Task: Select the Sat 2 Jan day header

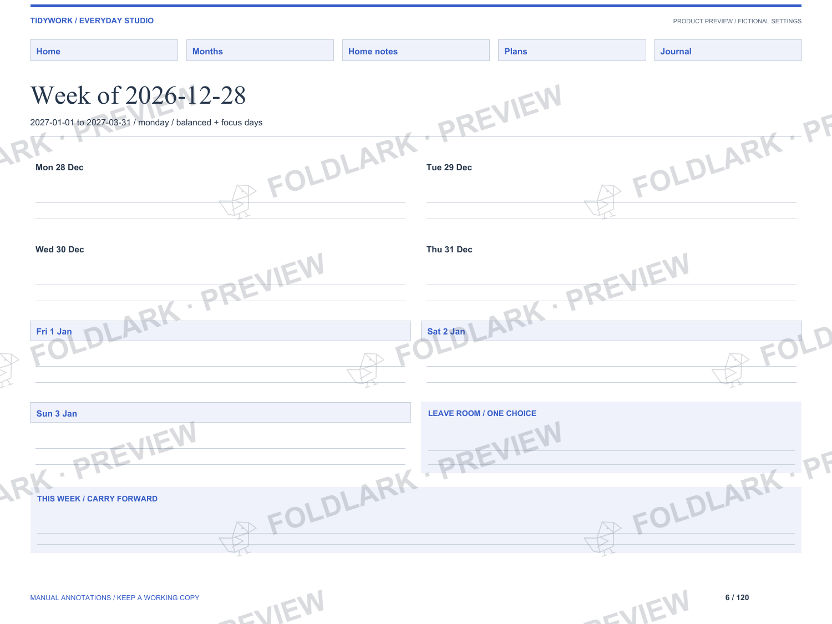Action: pyautogui.click(x=611, y=331)
